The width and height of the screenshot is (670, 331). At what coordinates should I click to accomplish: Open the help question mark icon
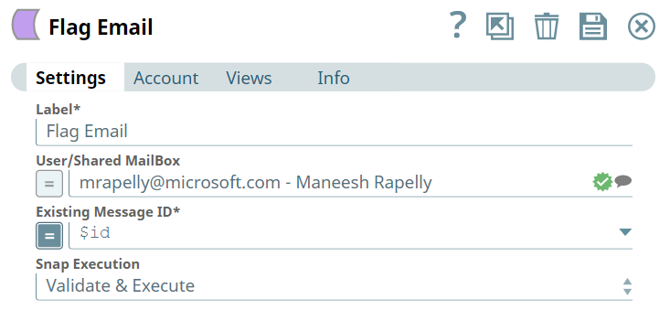pyautogui.click(x=458, y=26)
